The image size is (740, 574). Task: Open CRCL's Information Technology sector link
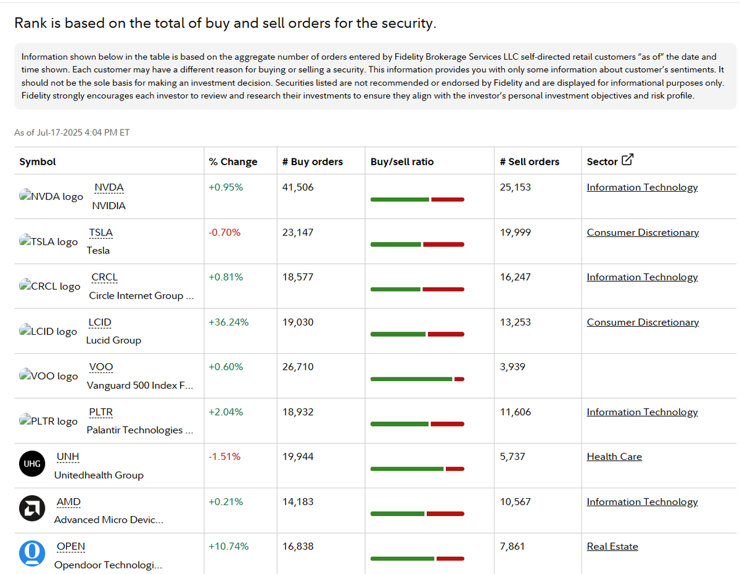(x=642, y=277)
